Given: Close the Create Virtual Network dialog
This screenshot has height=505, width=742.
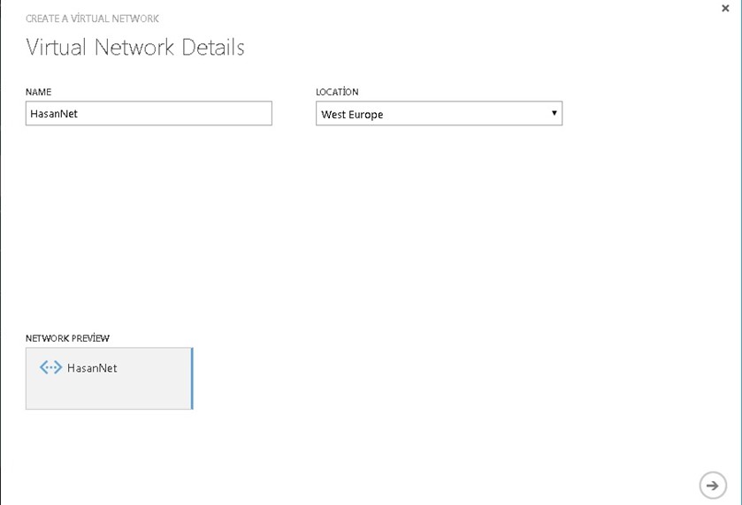Looking at the screenshot, I should pos(725,9).
